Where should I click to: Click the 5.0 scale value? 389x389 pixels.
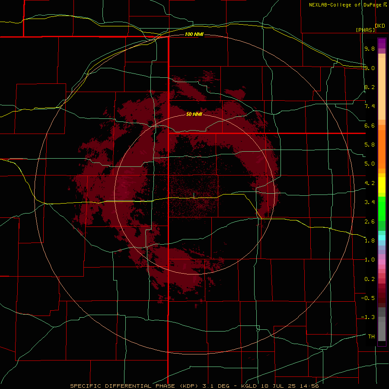tap(370, 164)
